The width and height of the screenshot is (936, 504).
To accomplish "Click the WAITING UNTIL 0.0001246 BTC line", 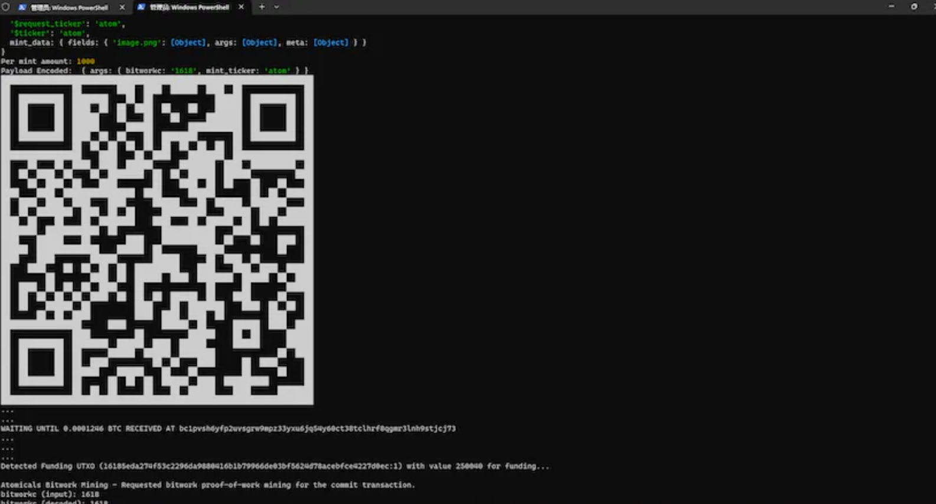I will click(228, 428).
